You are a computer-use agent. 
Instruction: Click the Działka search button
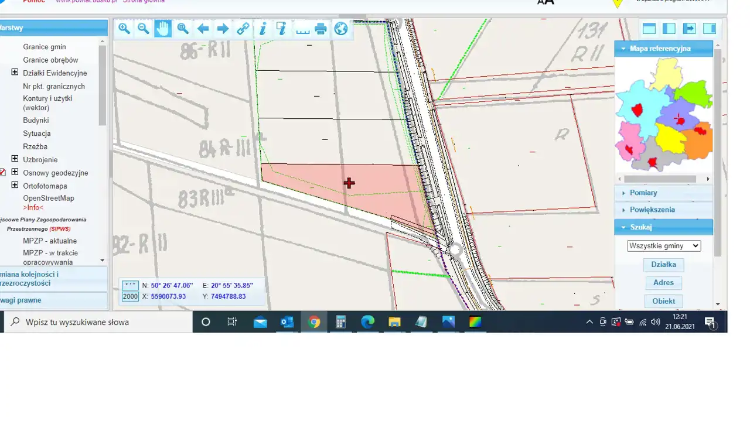(x=663, y=265)
